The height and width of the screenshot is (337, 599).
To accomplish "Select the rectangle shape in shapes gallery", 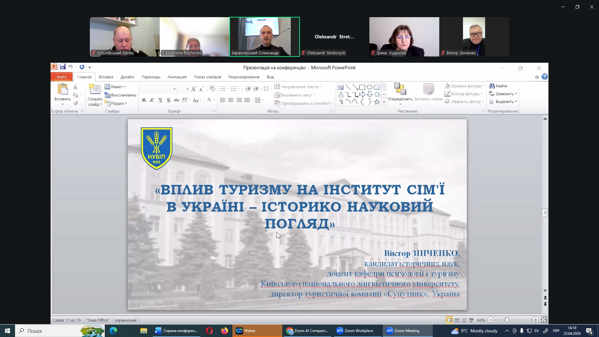I will click(x=362, y=87).
